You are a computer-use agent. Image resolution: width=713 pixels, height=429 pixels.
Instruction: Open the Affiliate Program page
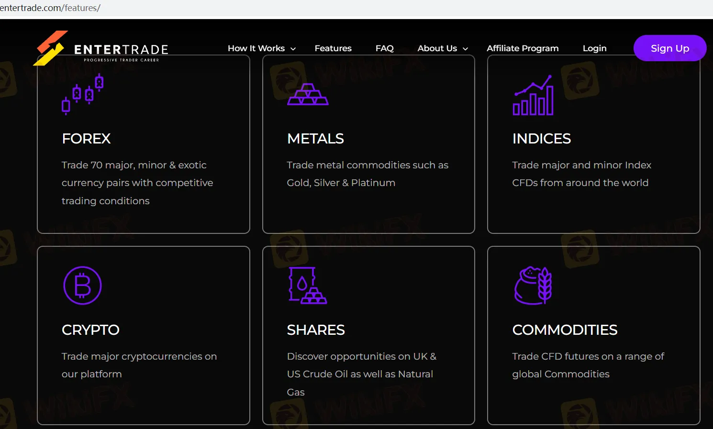(x=522, y=48)
